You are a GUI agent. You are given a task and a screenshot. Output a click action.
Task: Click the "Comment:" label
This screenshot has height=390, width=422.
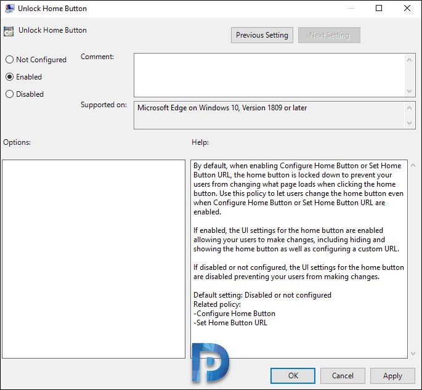pos(97,57)
